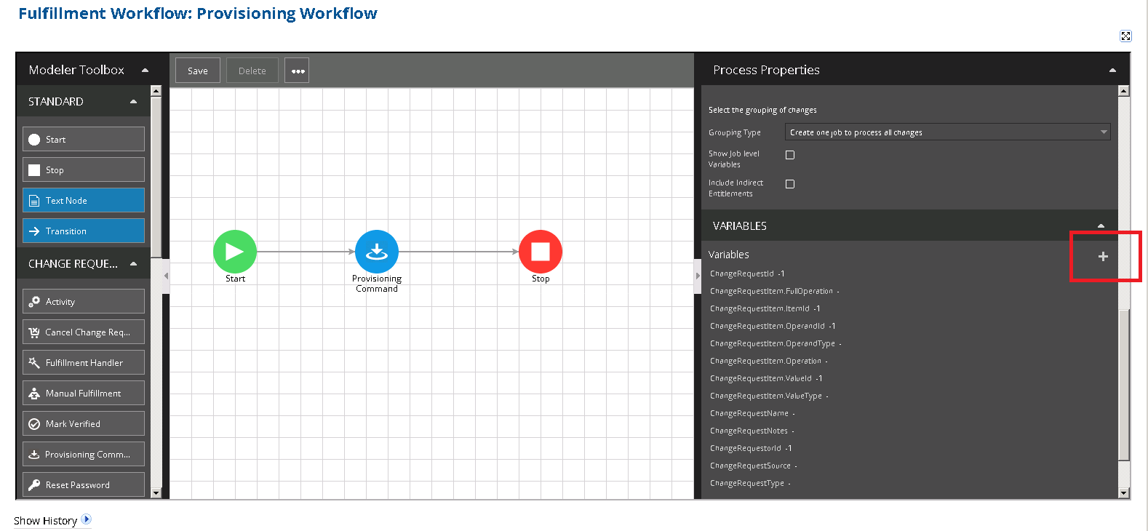Select the Provisioning Command node on canvas

coord(376,252)
